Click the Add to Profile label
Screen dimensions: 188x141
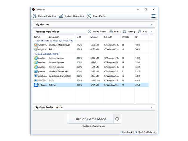(x=99, y=32)
